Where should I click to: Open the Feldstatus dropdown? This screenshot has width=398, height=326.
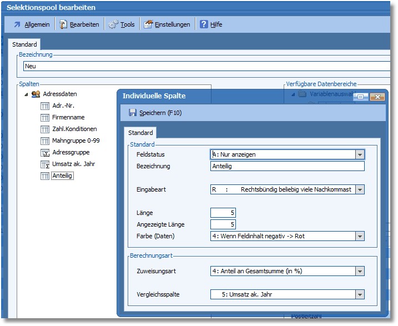(x=360, y=155)
